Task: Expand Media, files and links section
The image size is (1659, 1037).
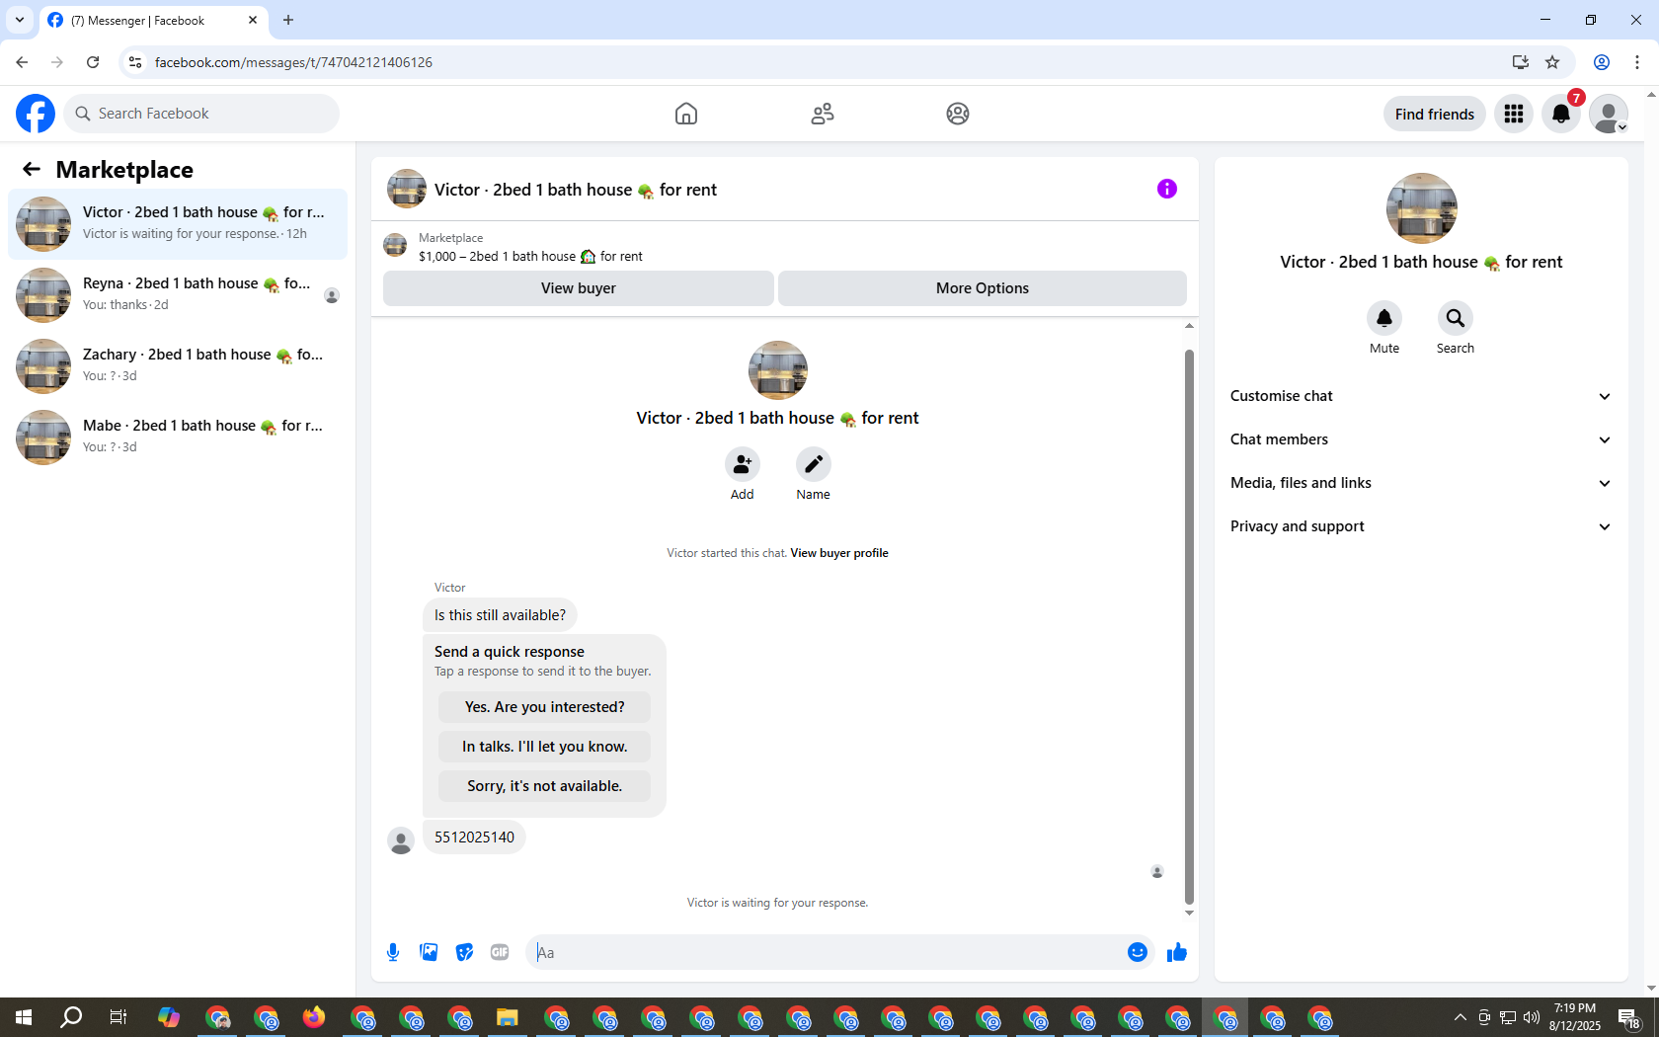Action: point(1421,483)
